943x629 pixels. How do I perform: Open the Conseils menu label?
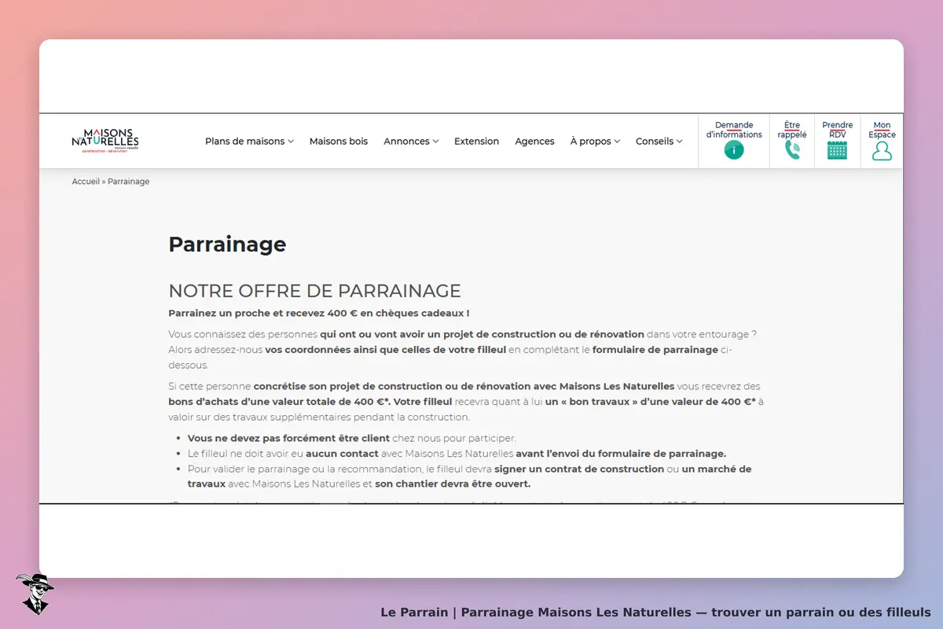(655, 142)
